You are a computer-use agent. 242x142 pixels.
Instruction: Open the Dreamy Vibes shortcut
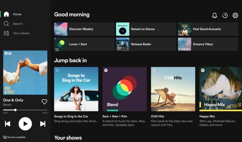click(208, 44)
